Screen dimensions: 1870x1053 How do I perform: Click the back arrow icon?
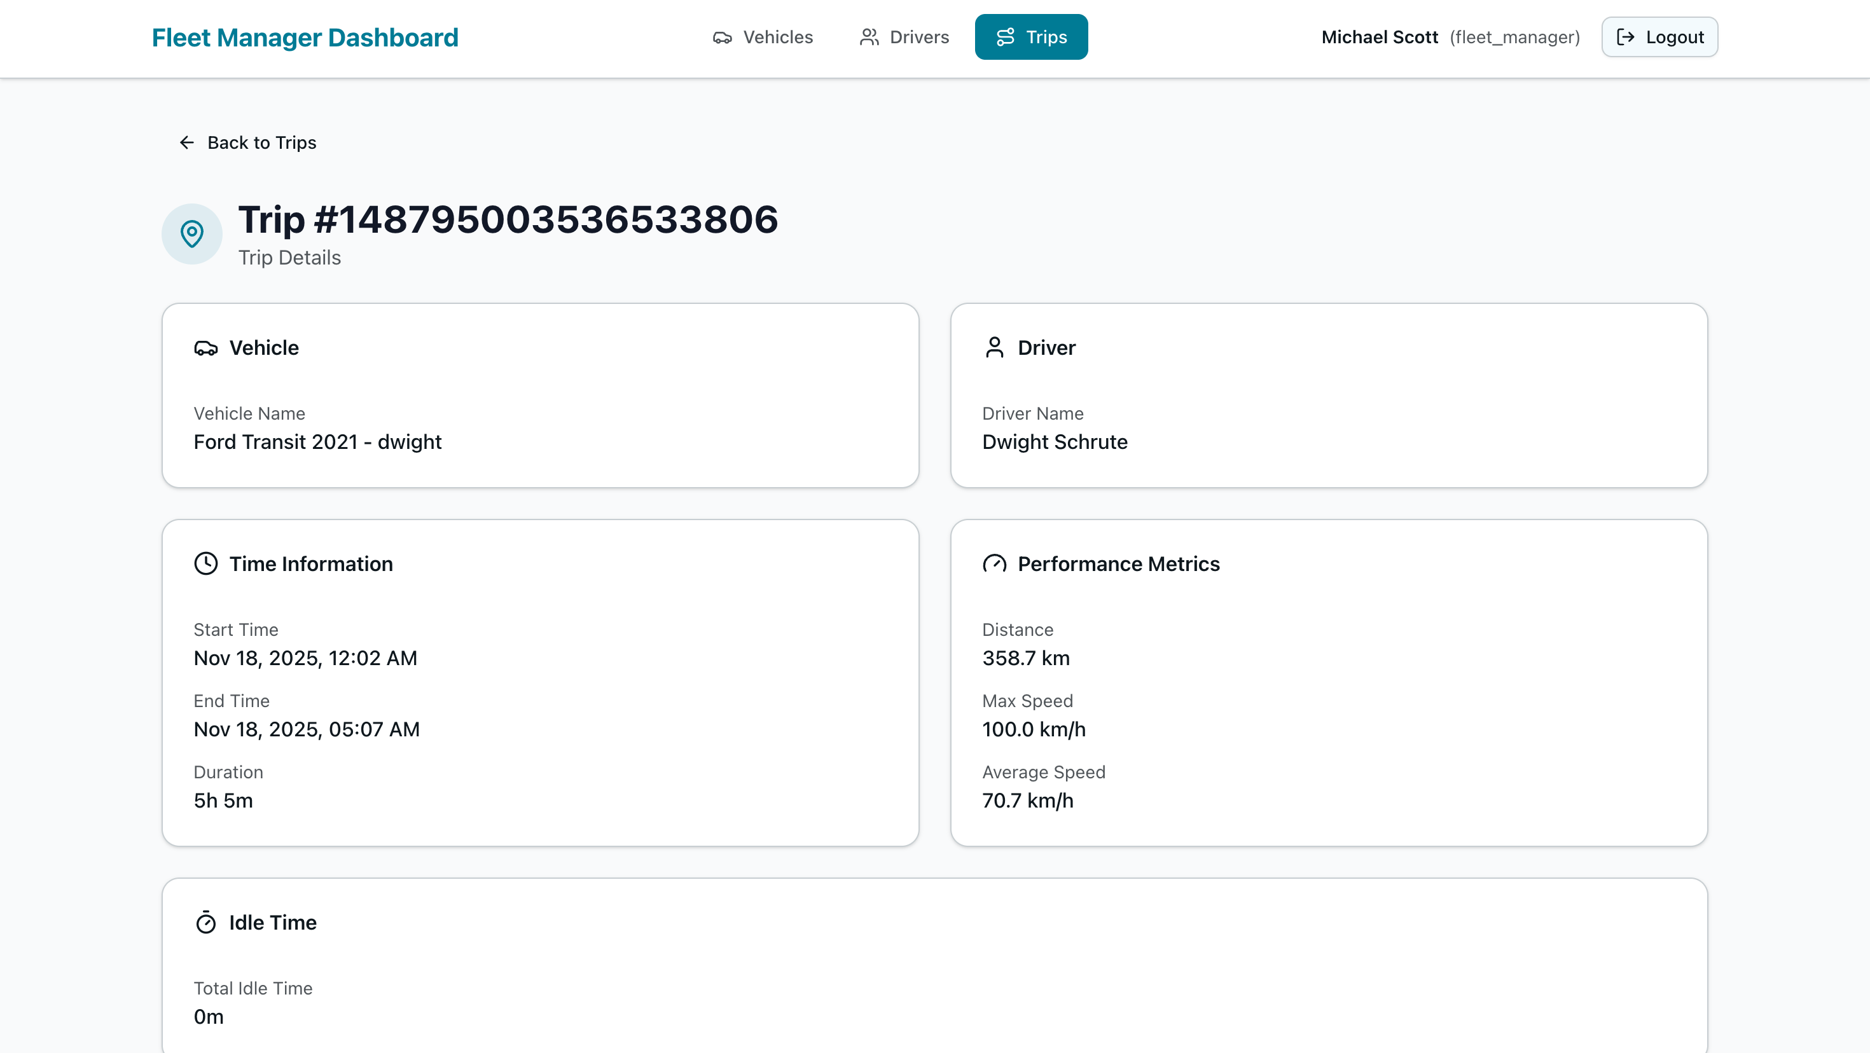(x=186, y=142)
